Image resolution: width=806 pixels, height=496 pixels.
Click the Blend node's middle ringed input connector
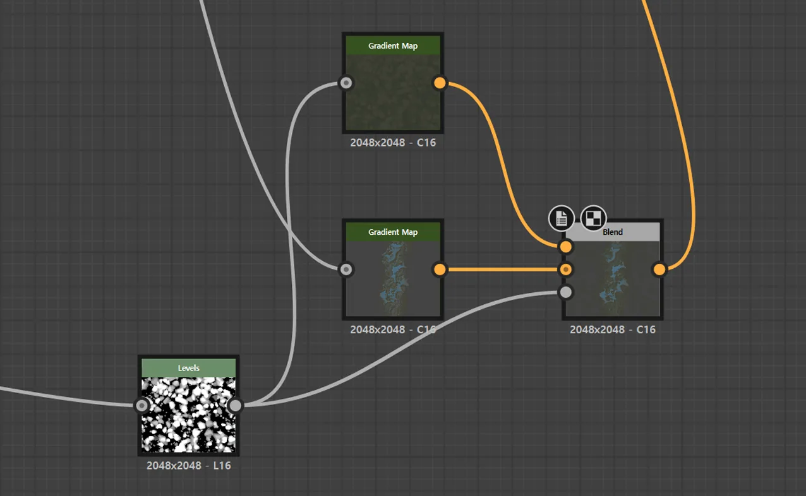click(566, 269)
